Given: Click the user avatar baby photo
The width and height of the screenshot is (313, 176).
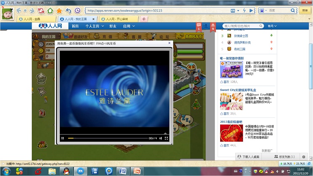Looking at the screenshot, I should (x=8, y=14).
